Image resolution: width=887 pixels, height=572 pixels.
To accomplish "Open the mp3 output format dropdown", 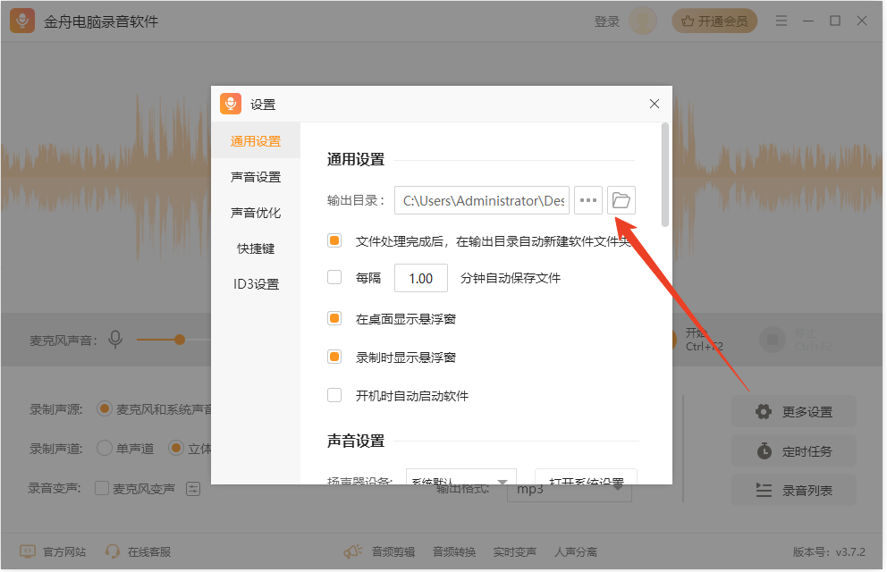I will tap(569, 490).
